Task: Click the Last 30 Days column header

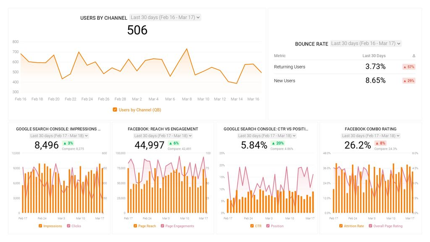Action: coord(374,56)
